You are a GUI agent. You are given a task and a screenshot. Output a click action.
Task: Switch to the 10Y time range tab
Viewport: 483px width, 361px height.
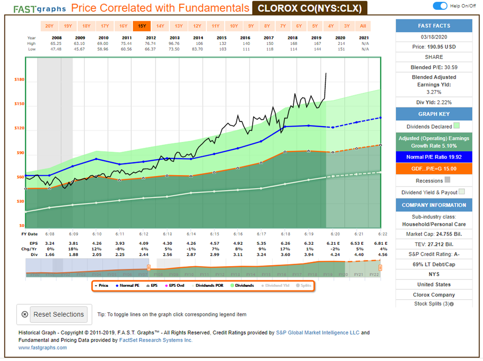[233, 26]
